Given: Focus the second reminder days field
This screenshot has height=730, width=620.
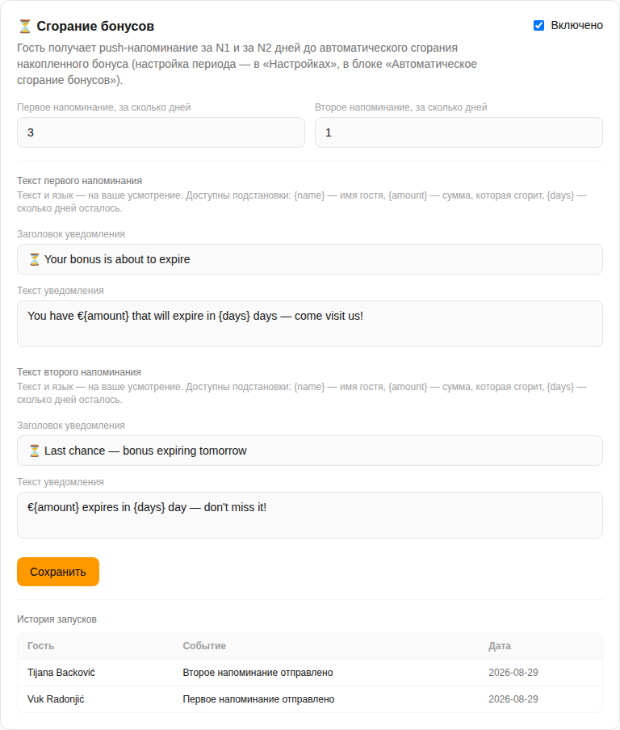Looking at the screenshot, I should point(459,132).
